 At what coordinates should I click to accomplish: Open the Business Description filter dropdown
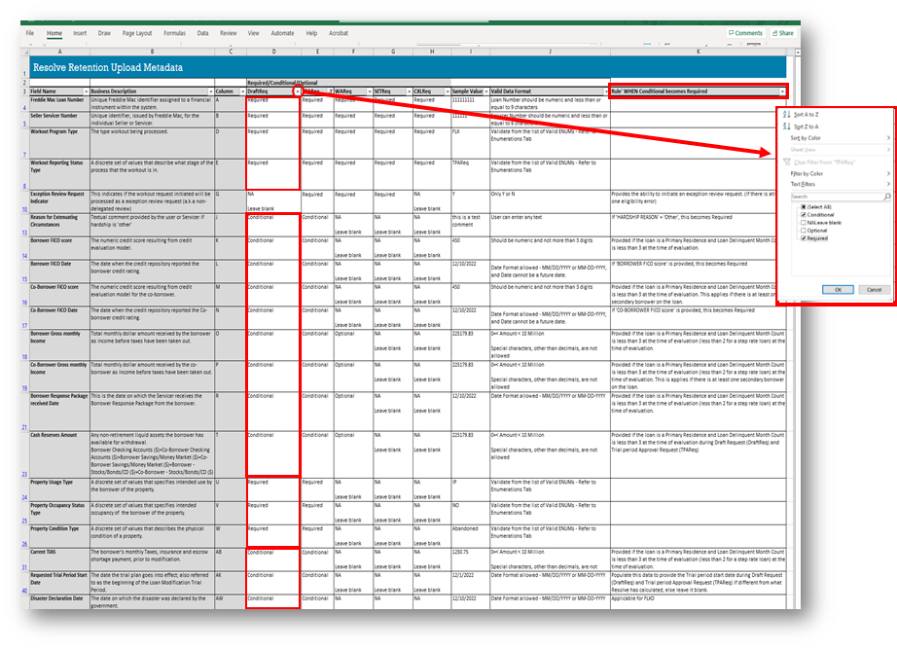210,91
